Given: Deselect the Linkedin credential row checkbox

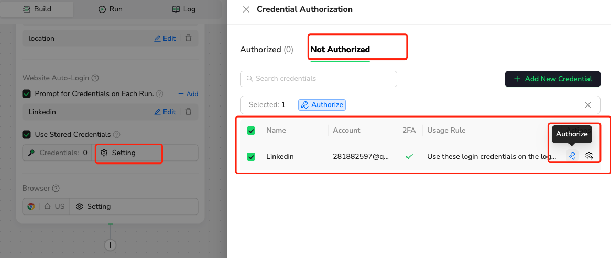Looking at the screenshot, I should click(x=251, y=156).
